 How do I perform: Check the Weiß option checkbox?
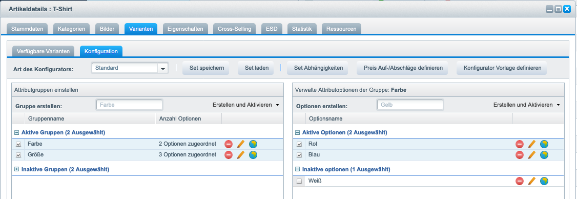click(x=299, y=181)
